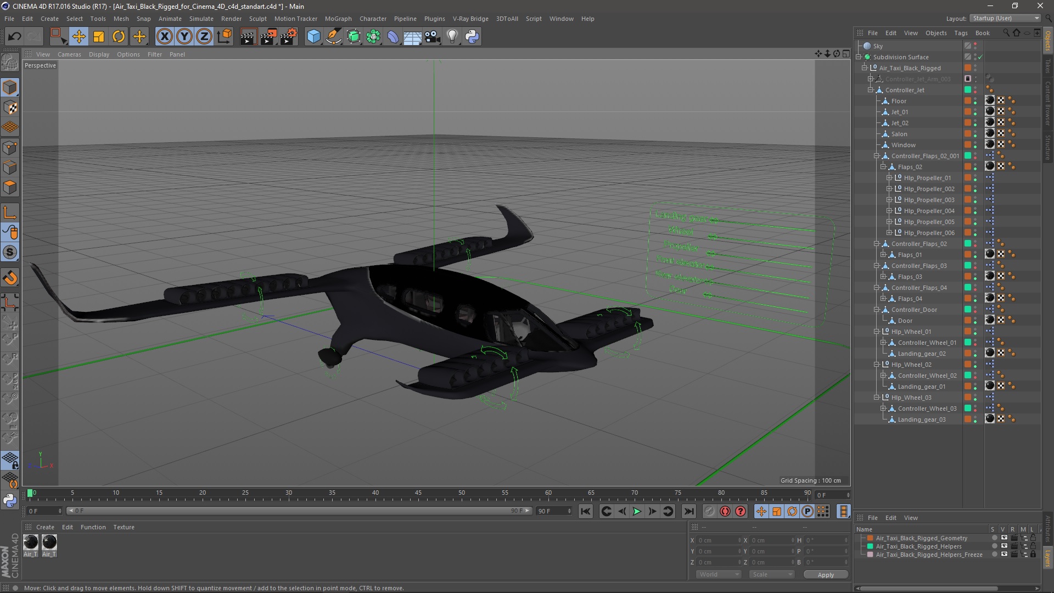Open Objects panel Tags menu
This screenshot has height=593, width=1054.
[961, 33]
